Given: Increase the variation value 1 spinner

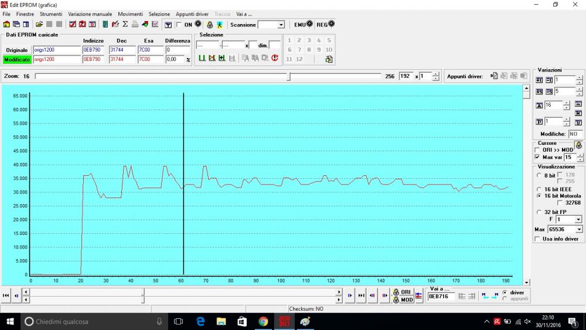Looking at the screenshot, I should [579, 78].
